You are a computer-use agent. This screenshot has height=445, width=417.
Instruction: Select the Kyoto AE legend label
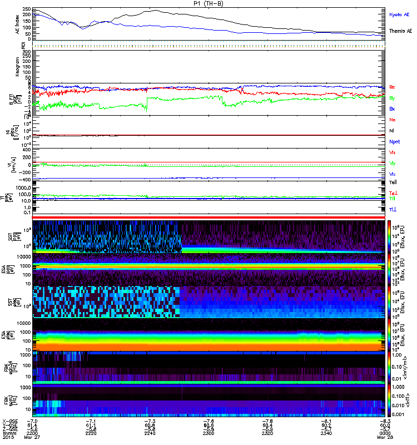point(399,14)
